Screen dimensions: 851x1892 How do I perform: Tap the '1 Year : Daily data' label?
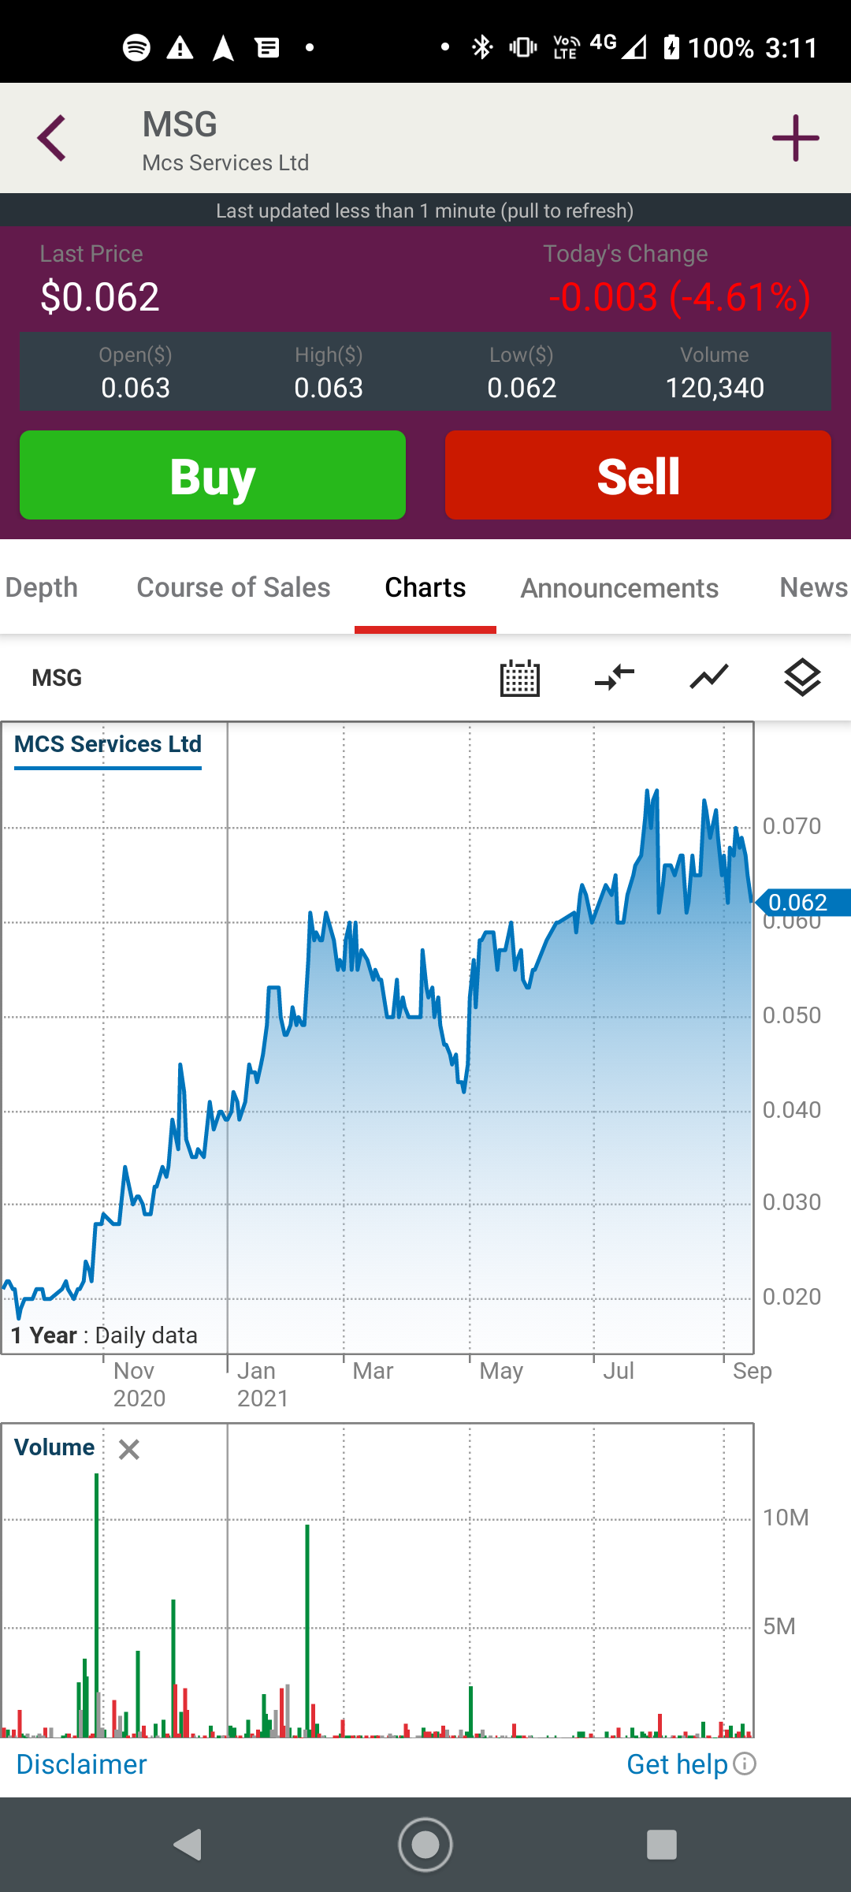pos(104,1335)
